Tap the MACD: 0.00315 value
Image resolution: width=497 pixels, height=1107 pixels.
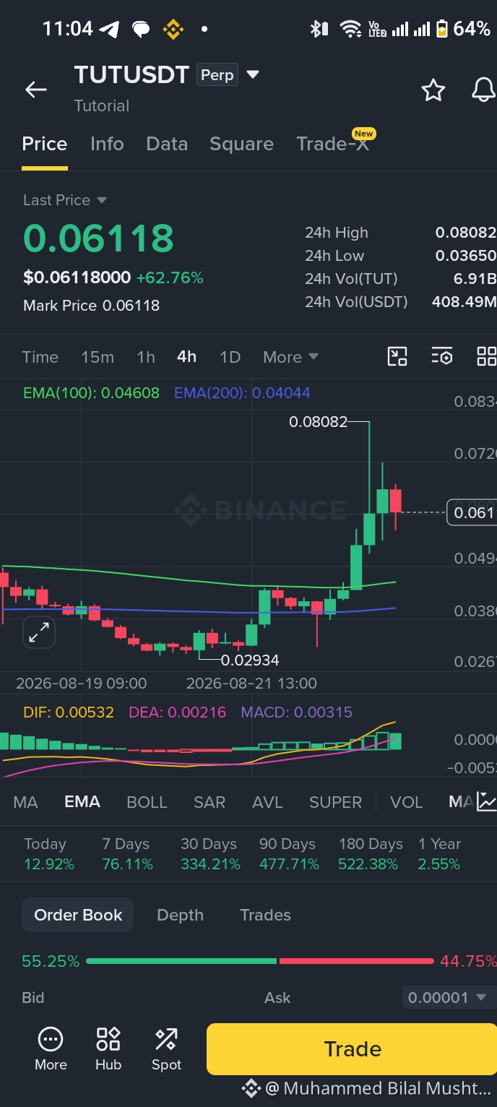[x=297, y=712]
